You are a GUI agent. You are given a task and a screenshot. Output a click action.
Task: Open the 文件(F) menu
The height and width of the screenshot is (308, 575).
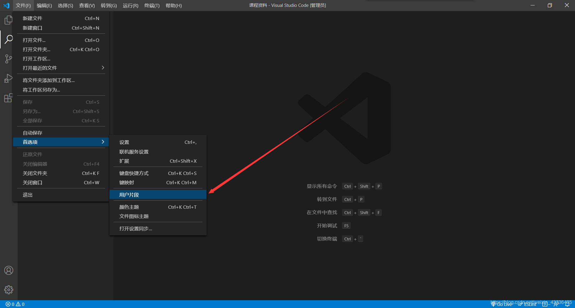coord(23,5)
